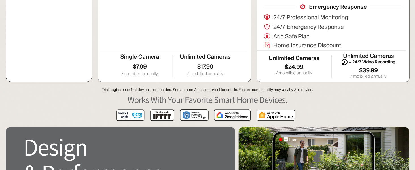Click the 24/7 Emergency Response shield icon
This screenshot has width=415, height=170.
(267, 27)
